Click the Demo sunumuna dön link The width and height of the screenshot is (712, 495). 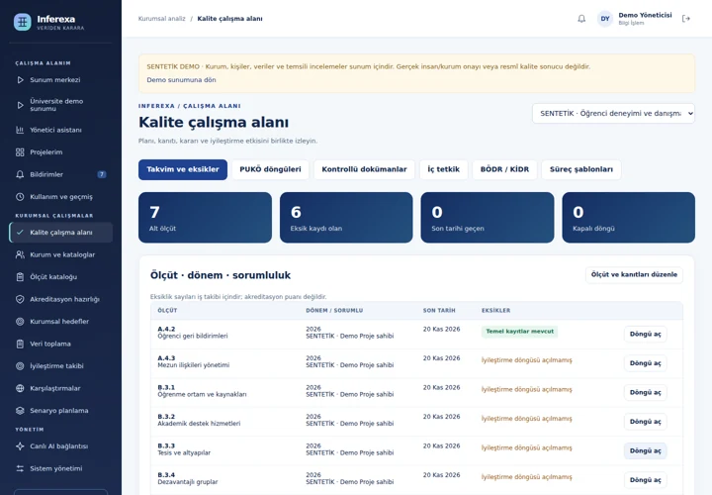coord(181,80)
